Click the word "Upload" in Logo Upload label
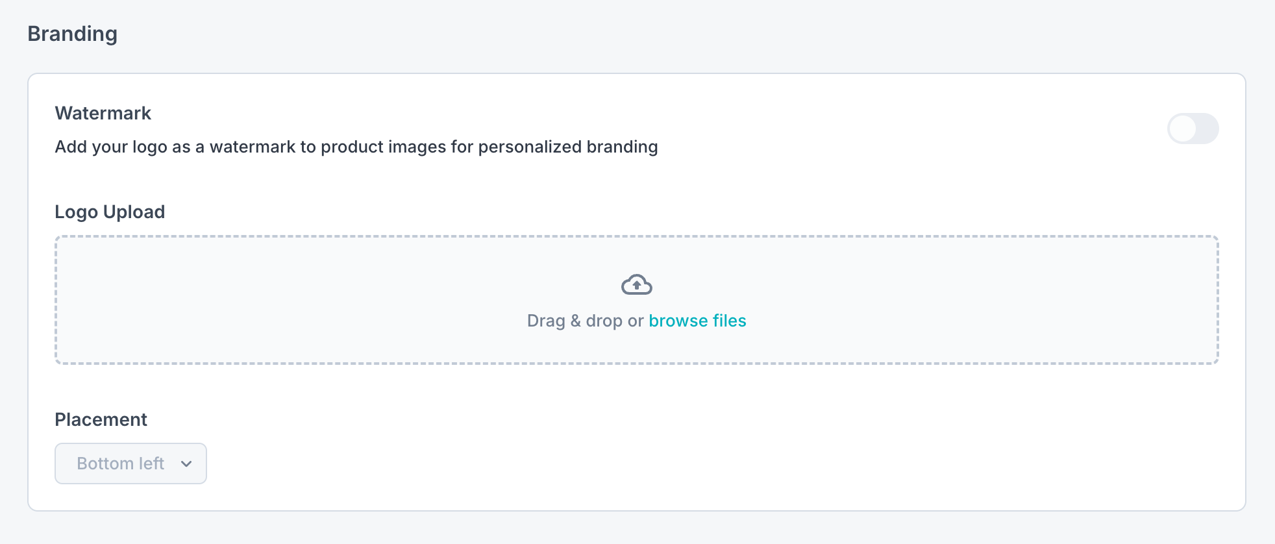Viewport: 1275px width, 544px height. point(134,212)
